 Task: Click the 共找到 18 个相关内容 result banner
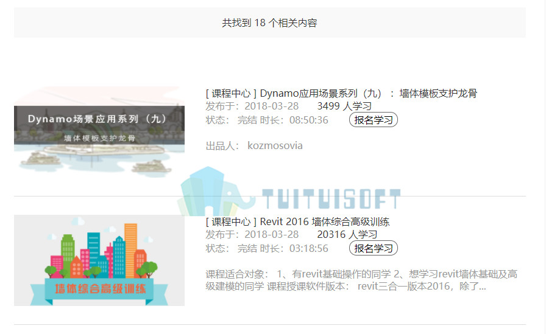click(x=270, y=23)
